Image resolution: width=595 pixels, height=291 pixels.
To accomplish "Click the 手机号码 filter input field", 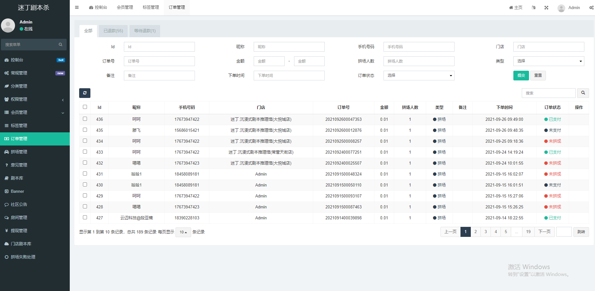I will click(419, 47).
